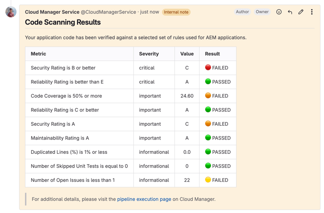Click the green status icon for Duplicated Lines

click(208, 152)
